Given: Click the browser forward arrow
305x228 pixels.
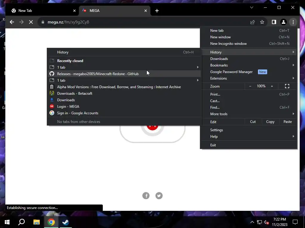Looking at the screenshot, I should click(21, 22).
